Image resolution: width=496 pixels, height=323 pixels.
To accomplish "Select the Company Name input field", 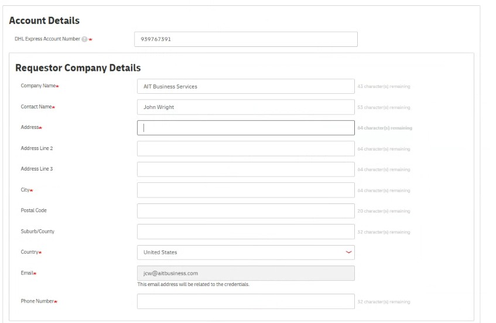I will click(245, 87).
